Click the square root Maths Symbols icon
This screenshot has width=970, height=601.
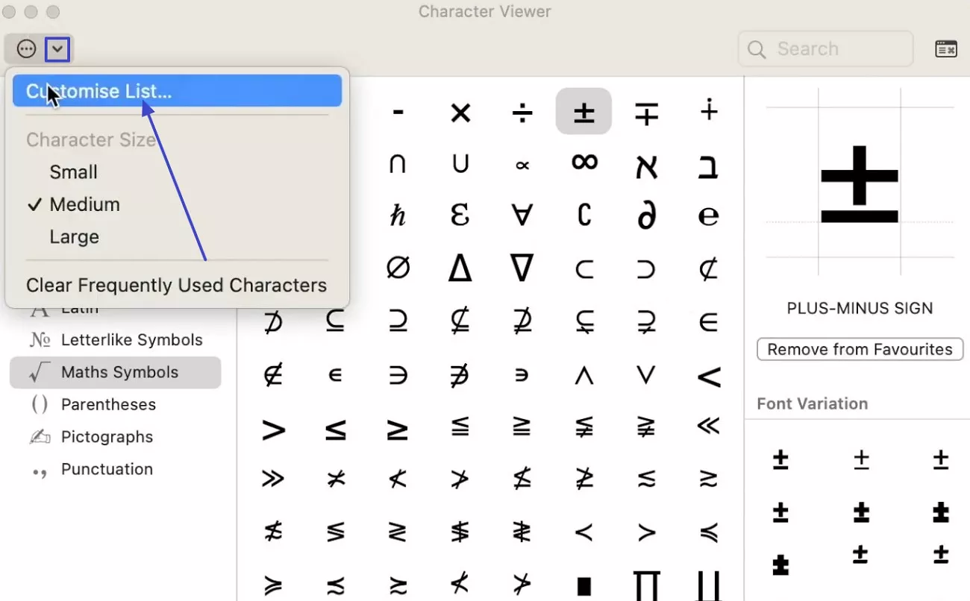39,372
